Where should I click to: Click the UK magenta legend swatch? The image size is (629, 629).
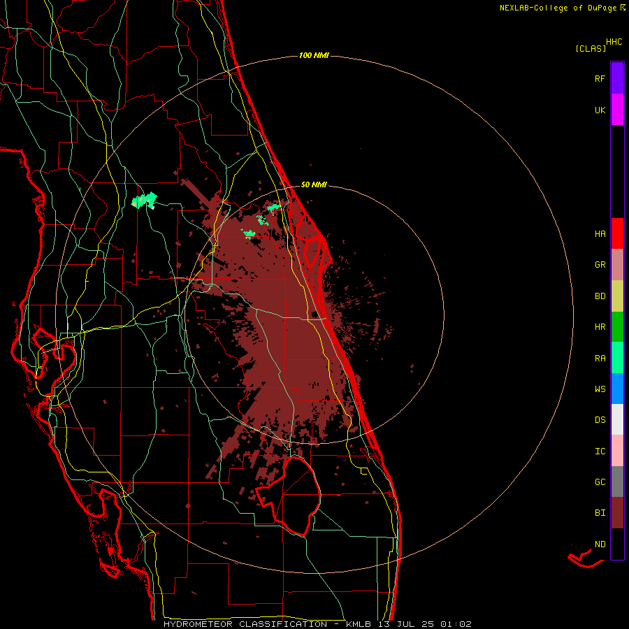tap(617, 110)
